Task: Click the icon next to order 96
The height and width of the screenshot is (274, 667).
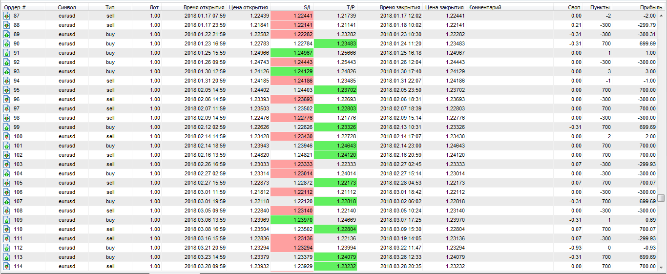Action: 7,100
